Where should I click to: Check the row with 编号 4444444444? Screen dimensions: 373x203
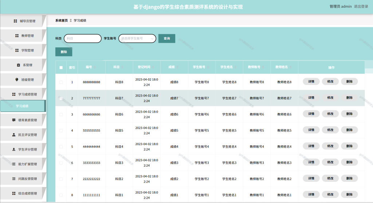[x=61, y=147]
